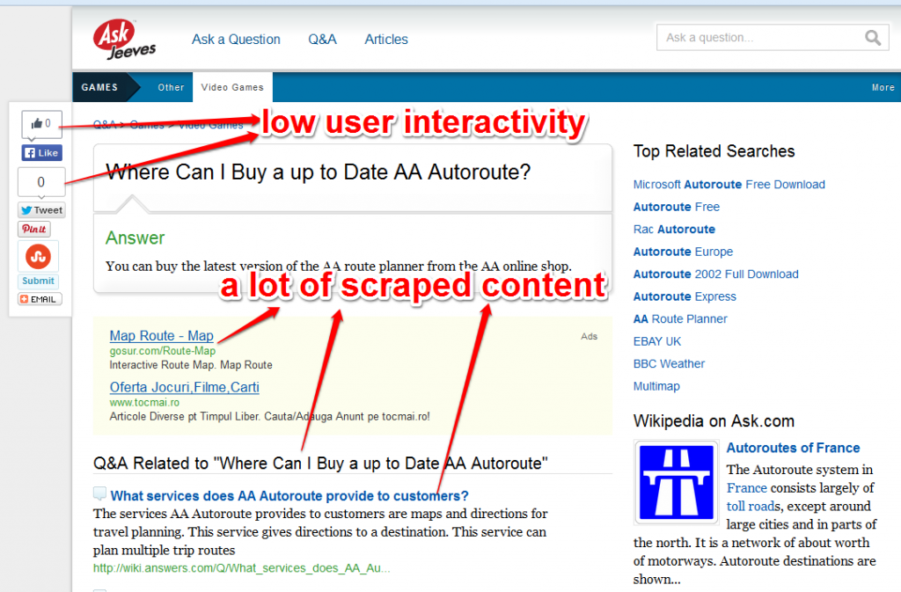Pin the page with Pinit button

pyautogui.click(x=34, y=229)
